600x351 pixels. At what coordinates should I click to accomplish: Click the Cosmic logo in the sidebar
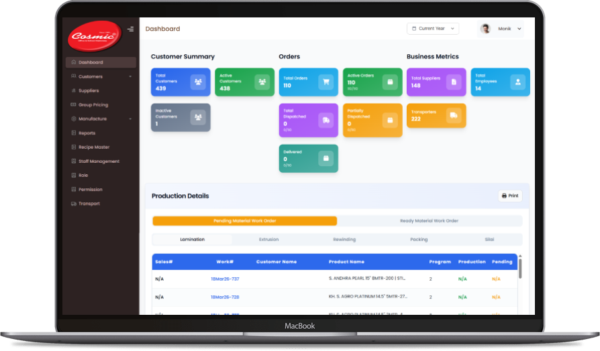pyautogui.click(x=95, y=36)
